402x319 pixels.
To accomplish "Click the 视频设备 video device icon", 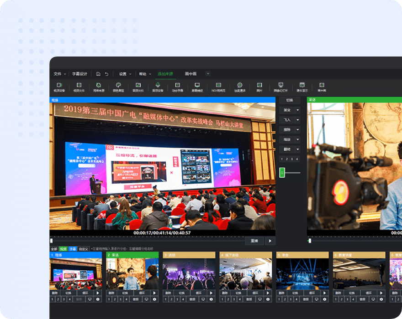I will coord(59,87).
